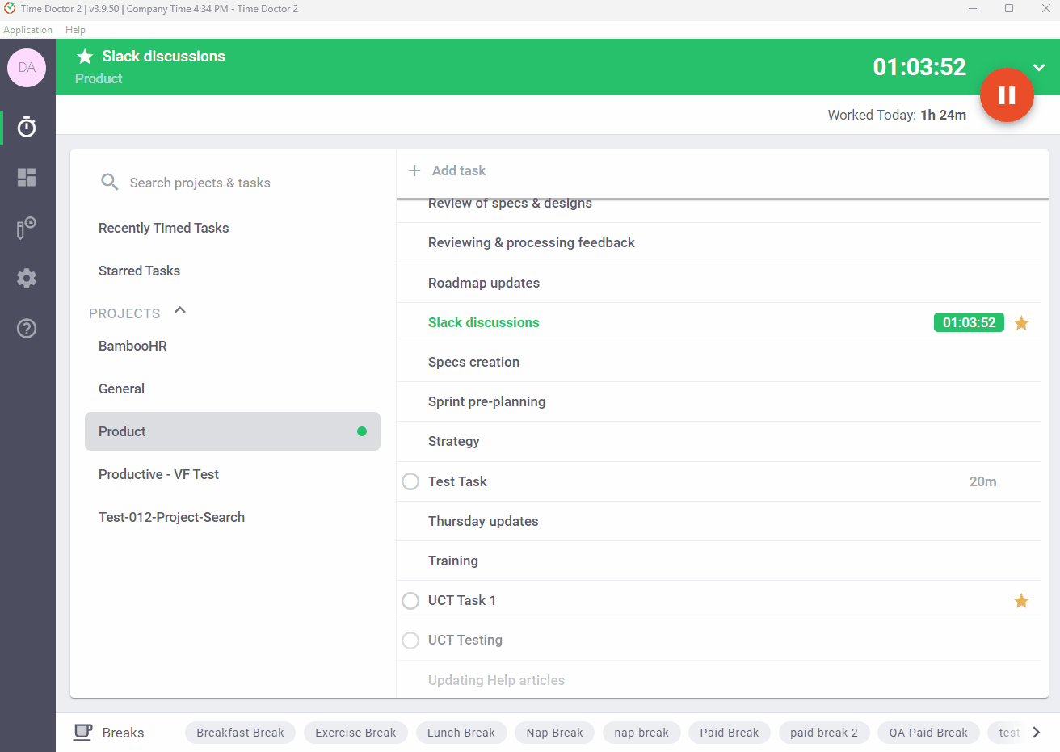Start Paid Break
1060x752 pixels.
(730, 733)
